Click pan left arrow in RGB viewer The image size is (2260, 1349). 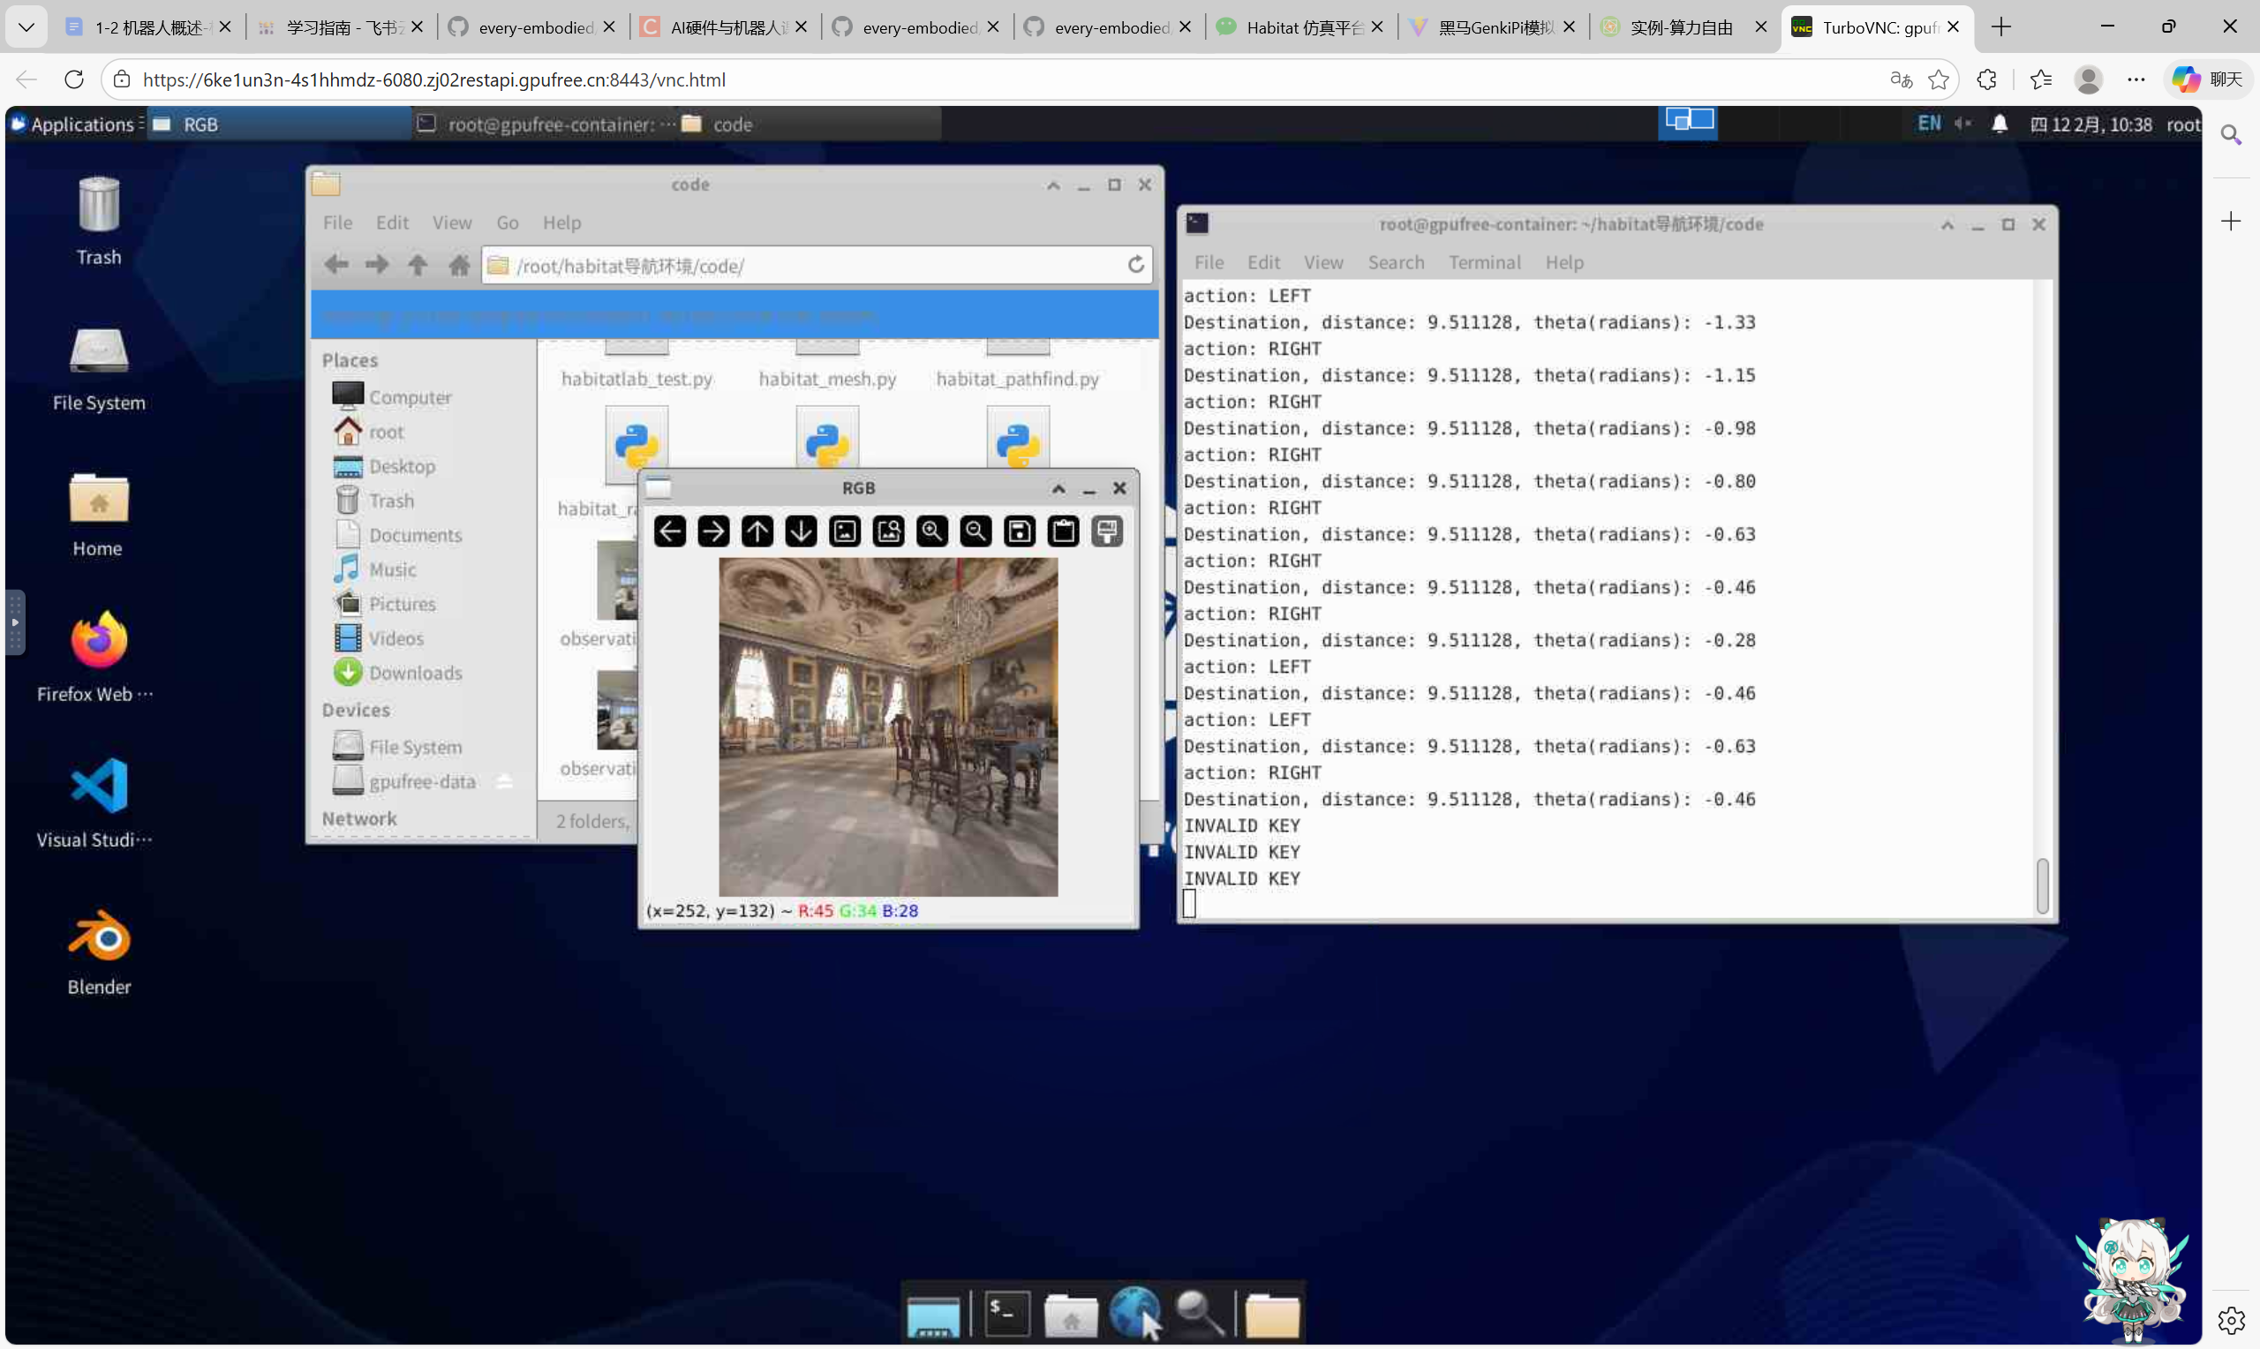point(670,531)
